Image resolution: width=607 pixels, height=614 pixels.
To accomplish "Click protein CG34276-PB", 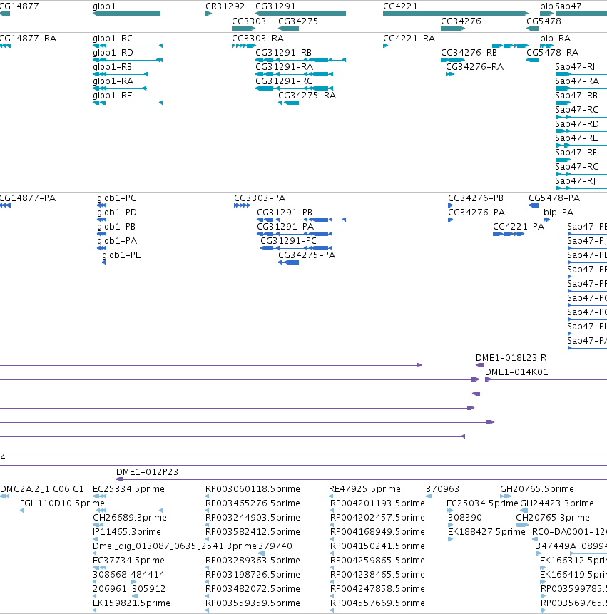I will (x=476, y=198).
